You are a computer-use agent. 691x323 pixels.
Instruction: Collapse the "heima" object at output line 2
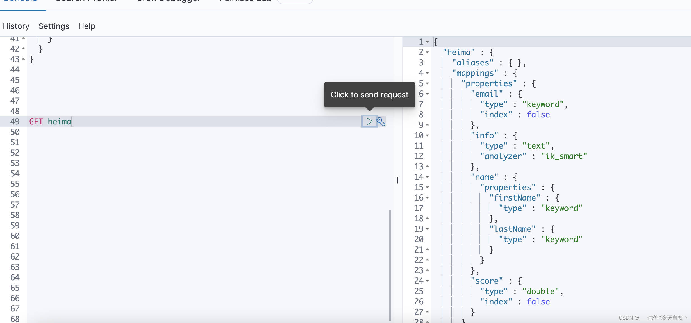click(x=427, y=52)
